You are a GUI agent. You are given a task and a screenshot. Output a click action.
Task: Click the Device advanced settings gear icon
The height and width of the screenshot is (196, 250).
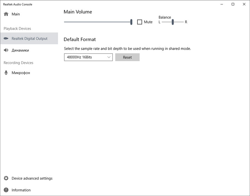coord(6,178)
